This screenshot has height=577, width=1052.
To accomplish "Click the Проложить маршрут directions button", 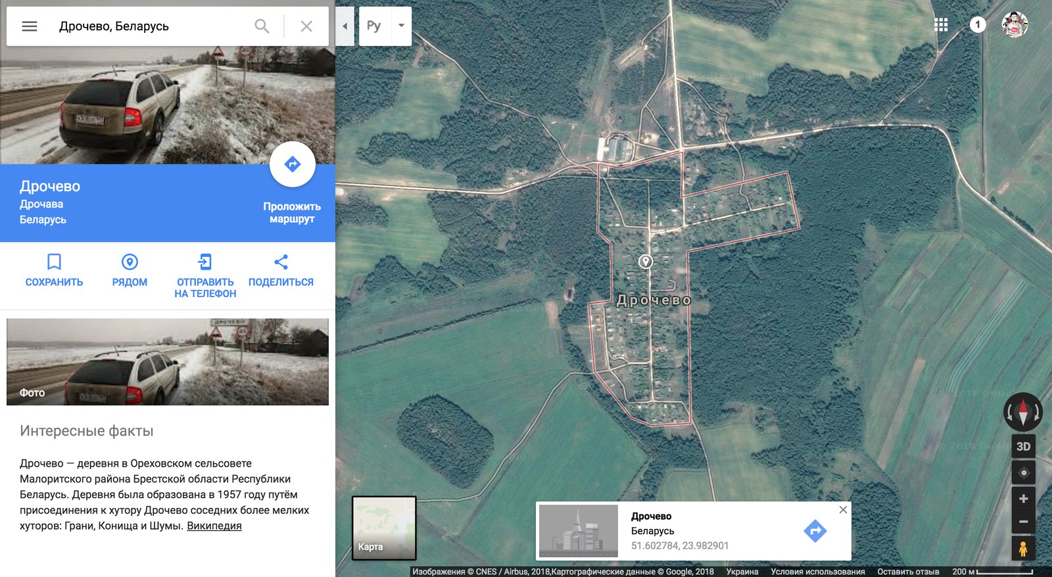I will pyautogui.click(x=293, y=164).
